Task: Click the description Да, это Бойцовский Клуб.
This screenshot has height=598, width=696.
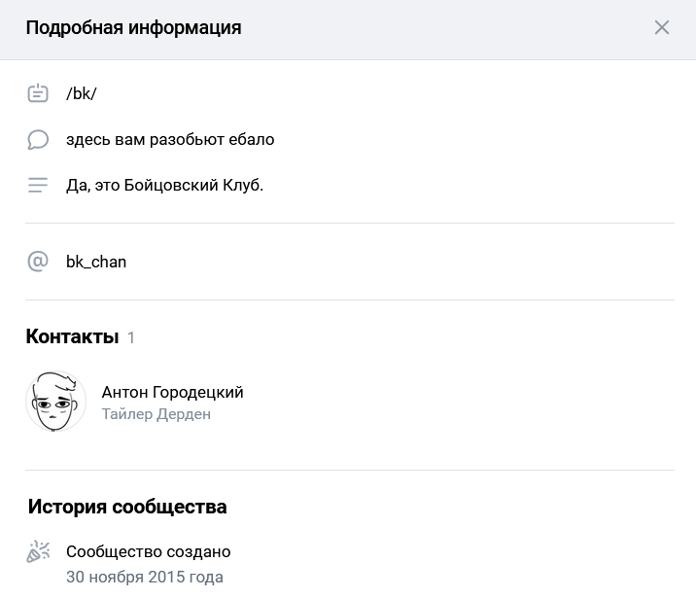Action: 164,185
